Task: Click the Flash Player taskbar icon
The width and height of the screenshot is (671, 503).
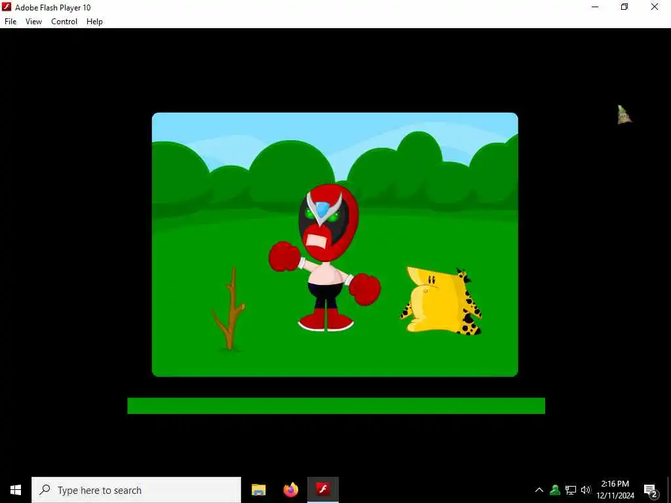Action: pos(323,490)
